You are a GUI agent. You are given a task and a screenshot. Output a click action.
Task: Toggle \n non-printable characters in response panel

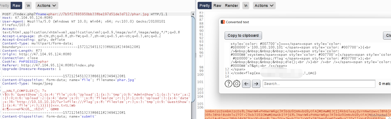(246, 5)
